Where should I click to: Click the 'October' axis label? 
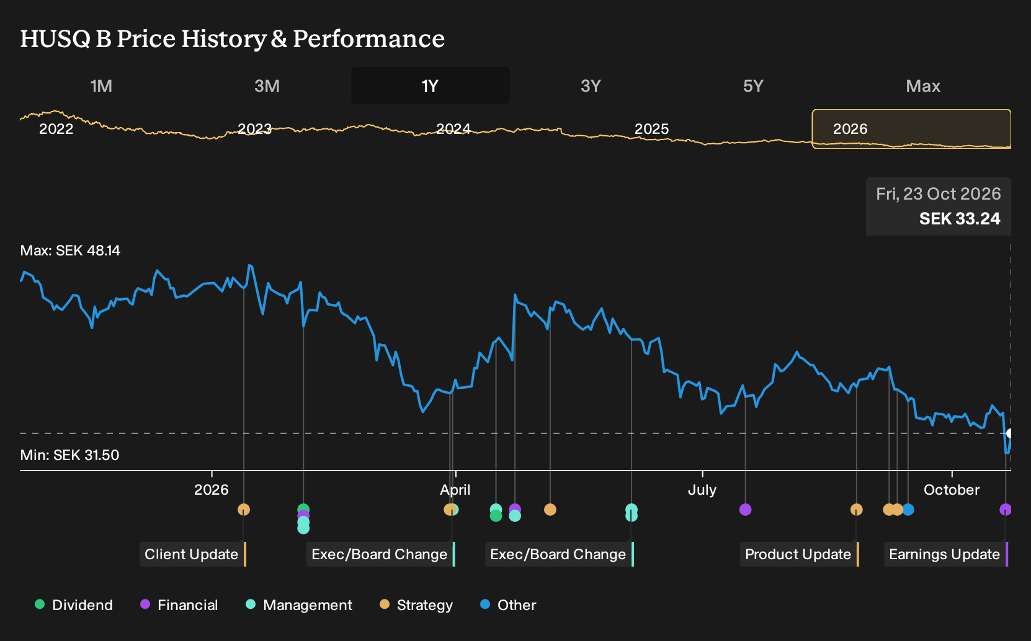(952, 490)
